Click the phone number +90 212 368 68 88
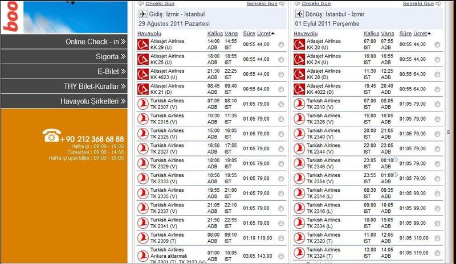Image resolution: width=456 pixels, height=264 pixels. 92,139
